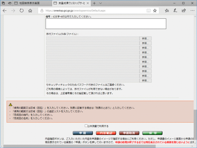The image size is (197, 148).
Task: Open Reading view book icon
Action: [x=148, y=11]
